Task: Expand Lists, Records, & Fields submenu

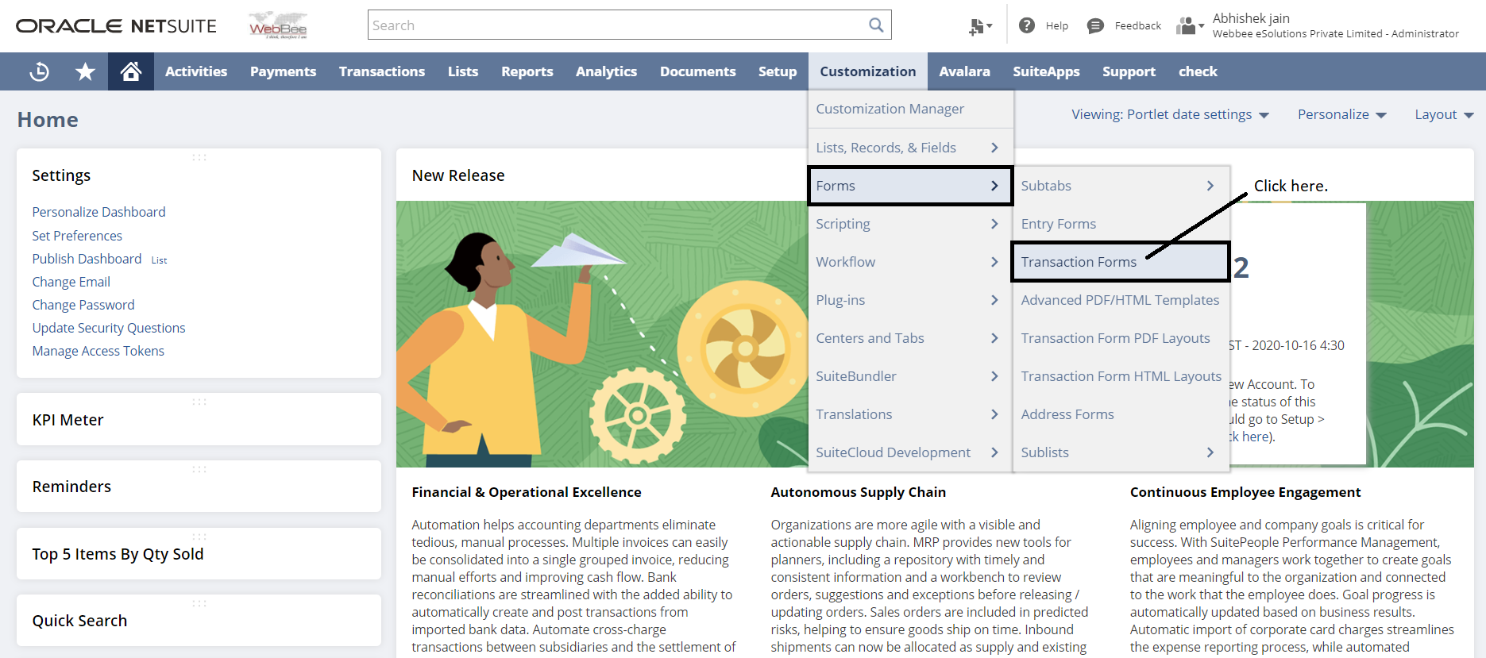Action: click(911, 148)
